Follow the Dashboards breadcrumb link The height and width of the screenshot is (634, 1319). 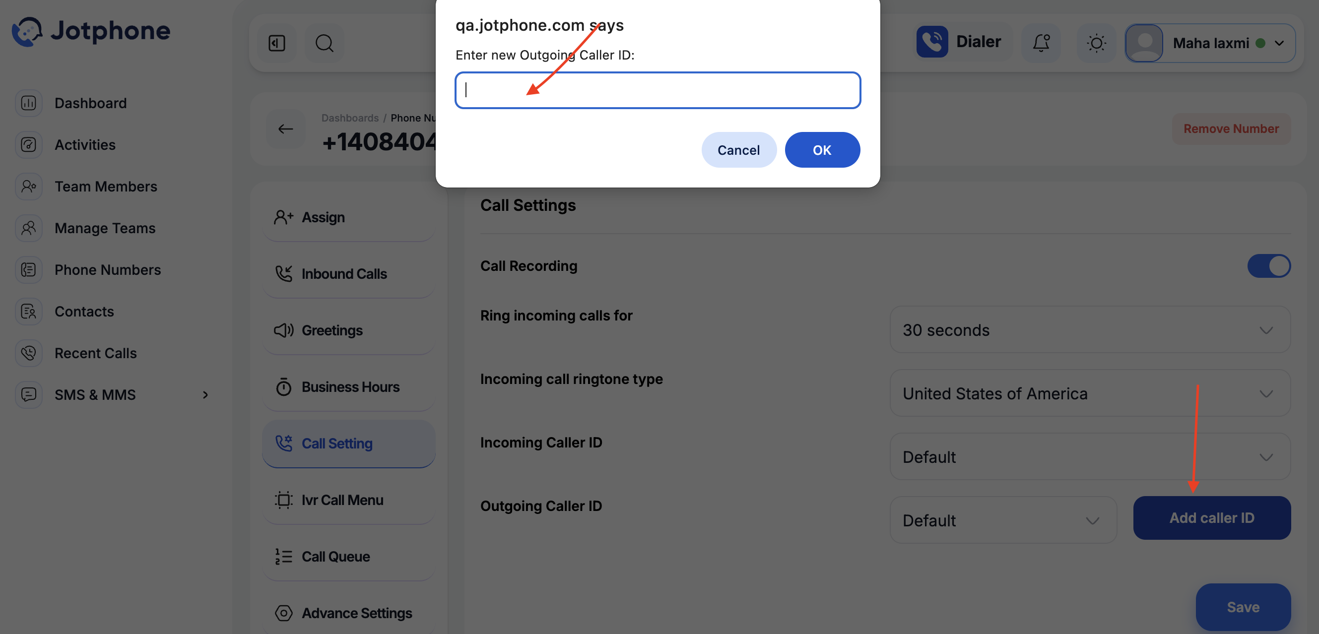(350, 118)
